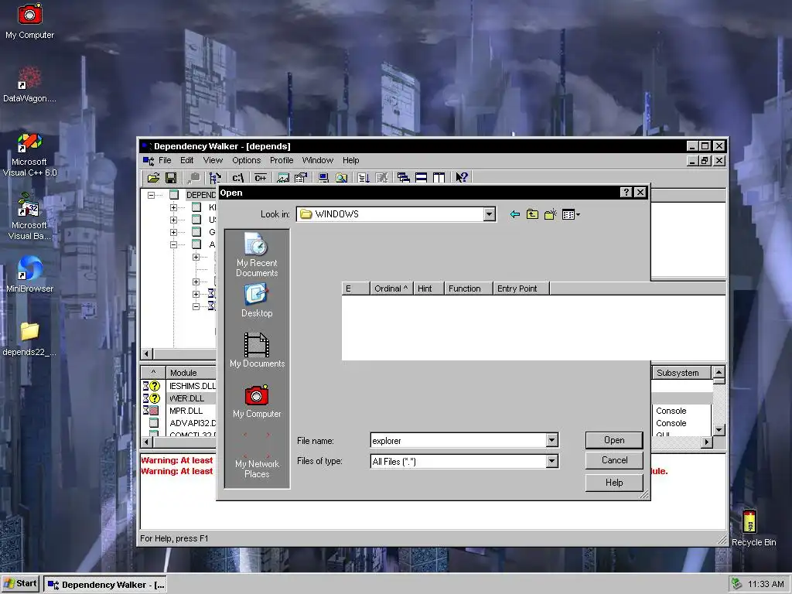Click the Dependency Walker taskbar button

coord(105,585)
